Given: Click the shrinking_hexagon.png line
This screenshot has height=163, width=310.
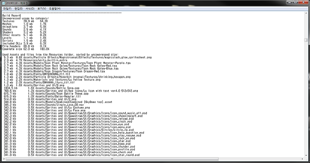Looking at the screenshot, I should tap(67, 77).
